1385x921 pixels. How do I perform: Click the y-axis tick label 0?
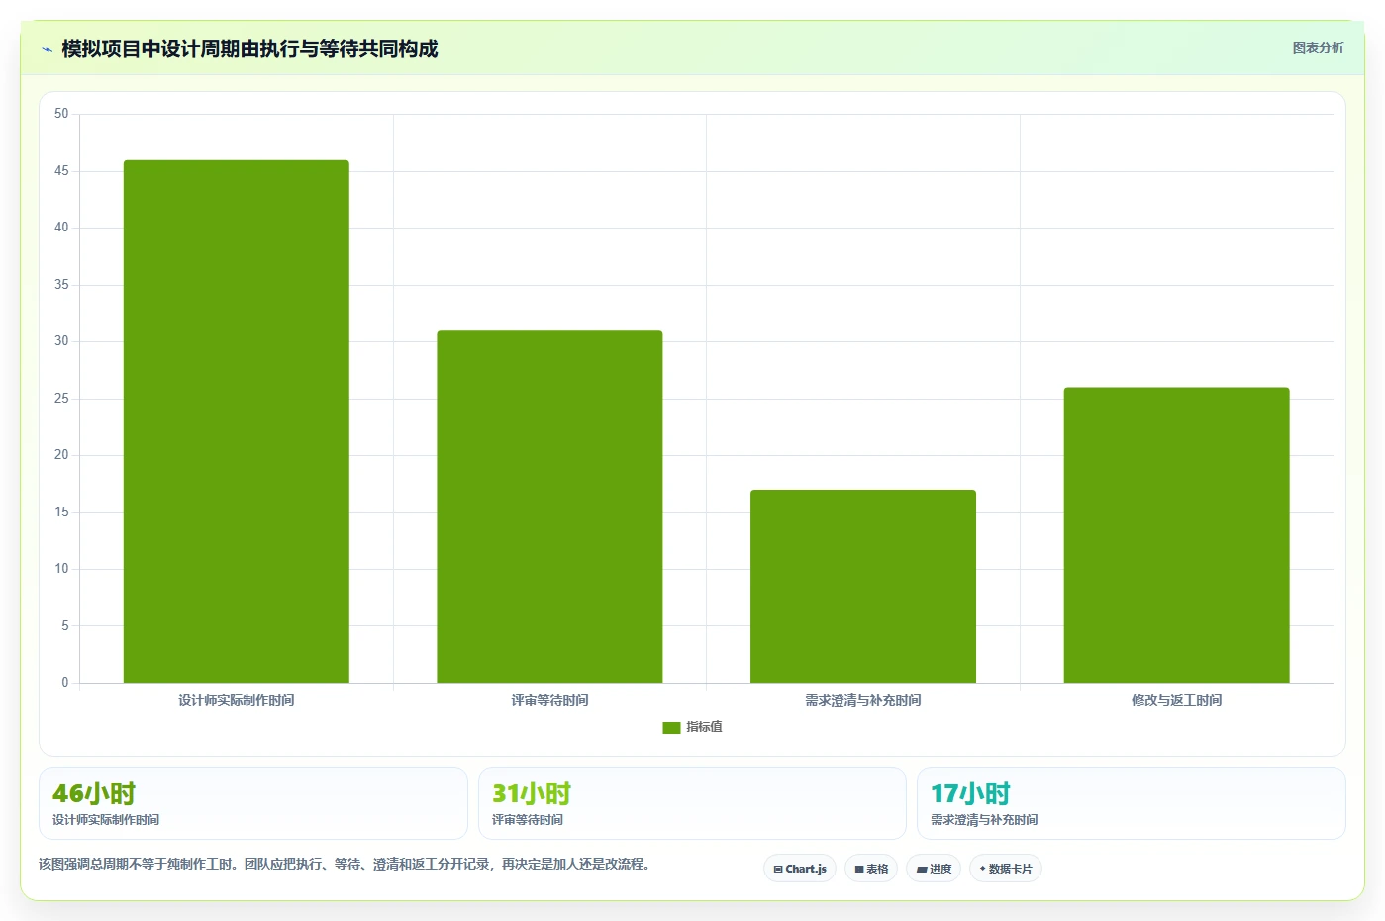pos(65,683)
